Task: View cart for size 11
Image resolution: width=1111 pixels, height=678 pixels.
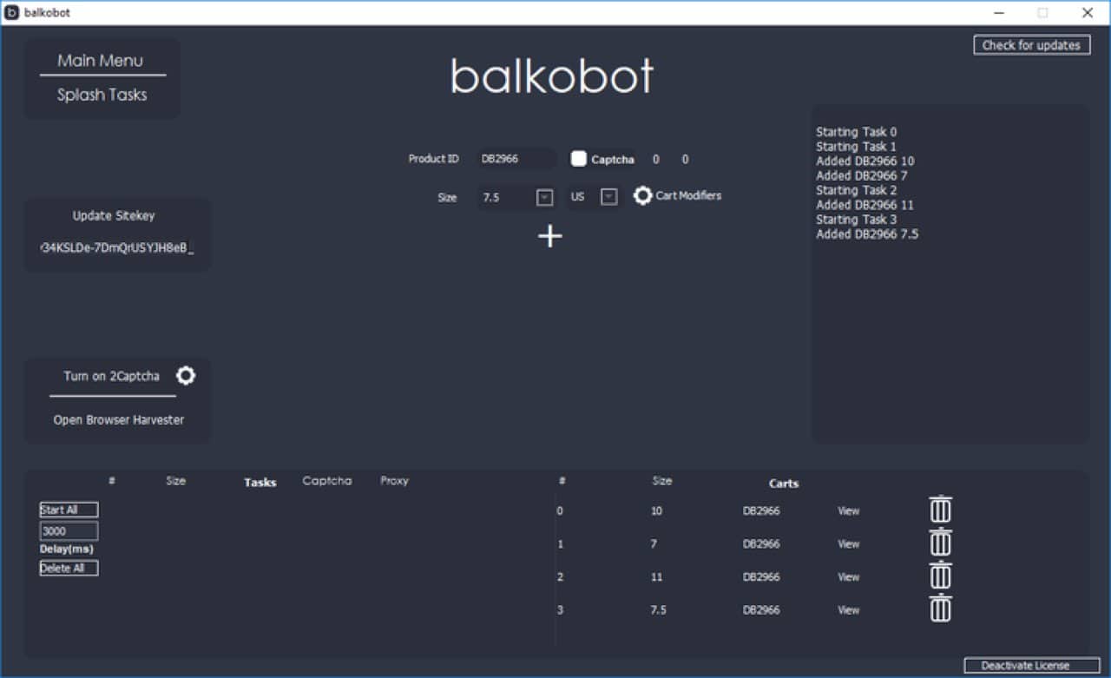Action: click(849, 576)
